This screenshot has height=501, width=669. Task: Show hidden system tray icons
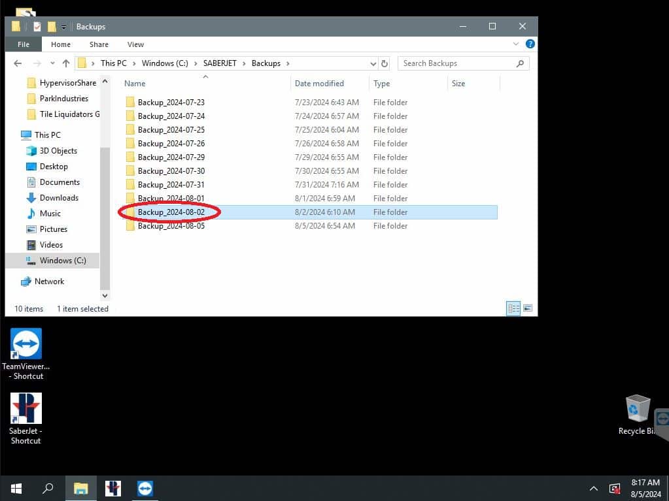point(594,489)
